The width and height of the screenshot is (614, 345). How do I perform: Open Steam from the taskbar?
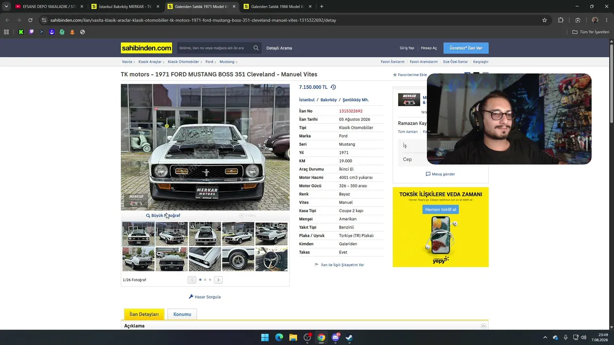click(x=349, y=337)
